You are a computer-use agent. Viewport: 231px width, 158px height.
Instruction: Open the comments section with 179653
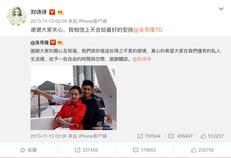144,150
